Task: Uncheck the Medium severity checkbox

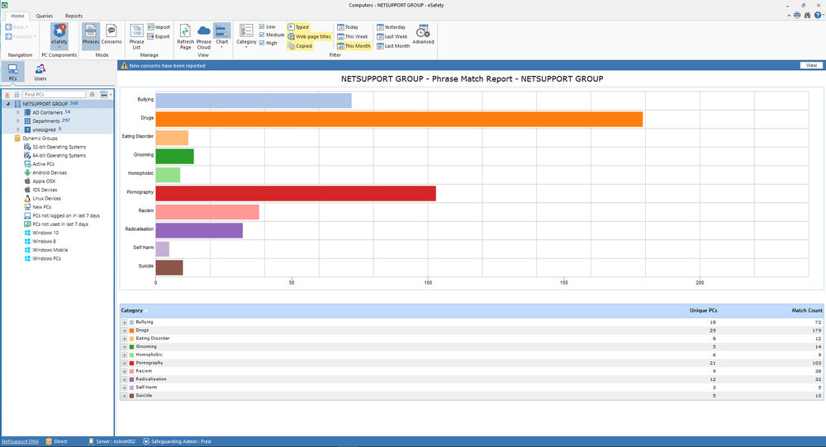Action: 262,35
